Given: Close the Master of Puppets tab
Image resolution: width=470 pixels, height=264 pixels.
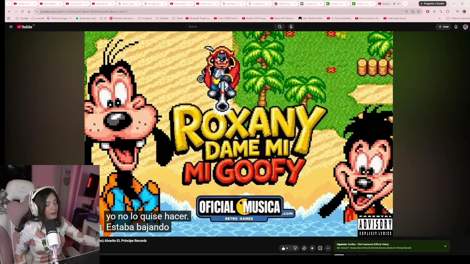Looking at the screenshot, I should coord(35,4).
